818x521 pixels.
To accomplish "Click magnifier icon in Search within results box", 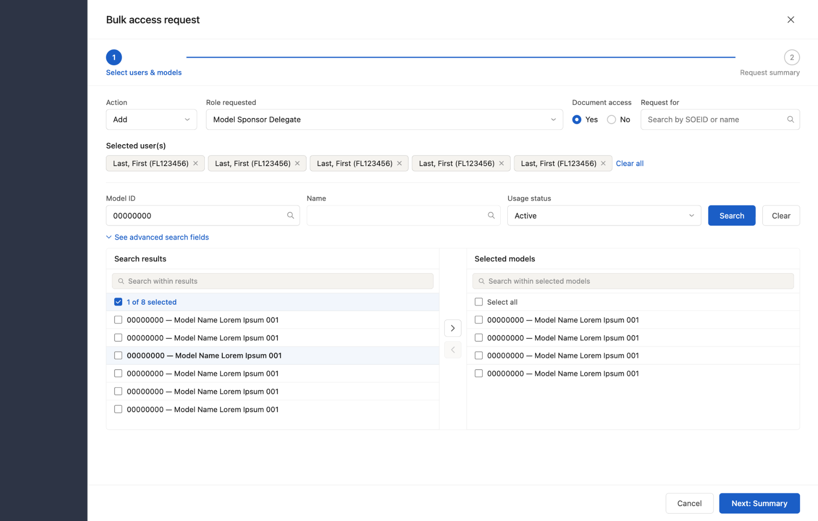I will coord(121,281).
